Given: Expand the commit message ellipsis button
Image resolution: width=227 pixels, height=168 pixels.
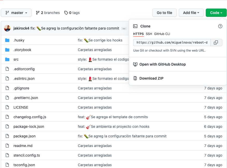Looking at the screenshot, I should click(x=124, y=29).
